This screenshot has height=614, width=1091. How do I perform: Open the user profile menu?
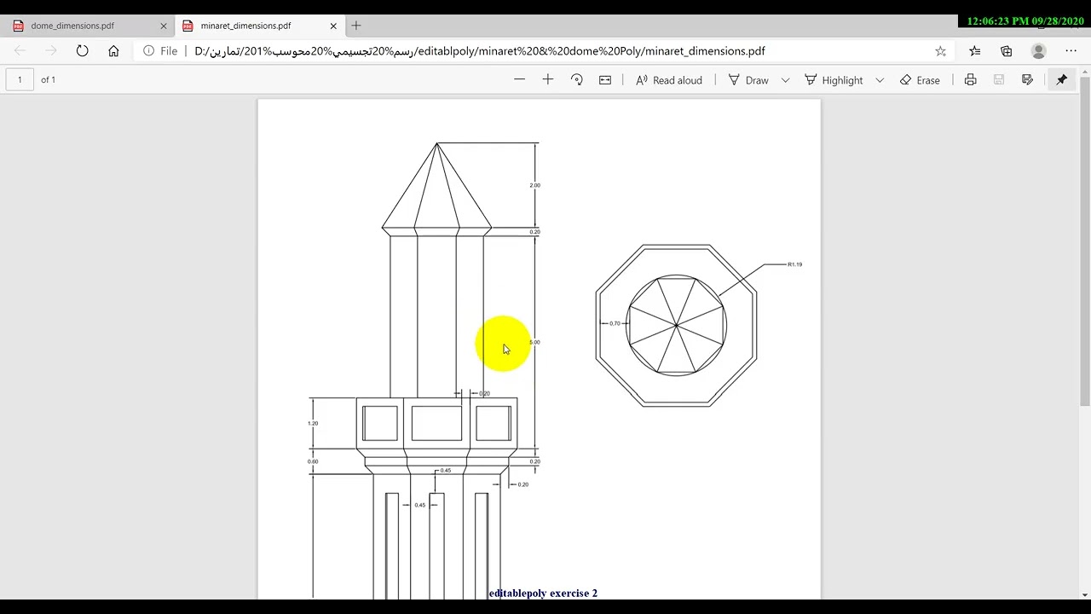point(1038,51)
